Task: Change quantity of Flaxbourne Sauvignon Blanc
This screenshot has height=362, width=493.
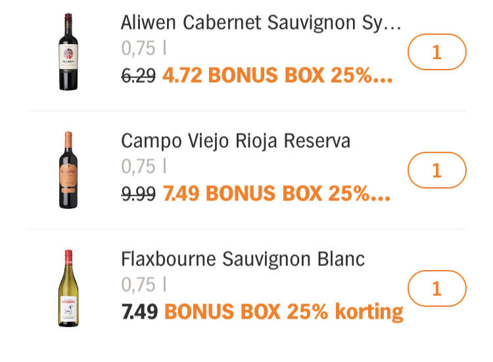Action: 437,288
